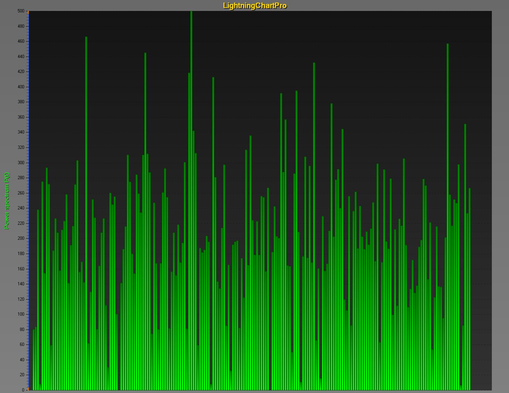The height and width of the screenshot is (393, 509).
Task: Click the Y-axis label 0
Action: (x=23, y=390)
